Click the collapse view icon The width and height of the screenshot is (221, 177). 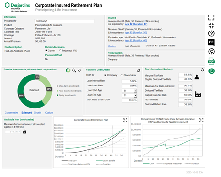(211, 25)
